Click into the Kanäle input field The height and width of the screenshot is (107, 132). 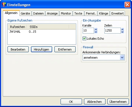click(88, 30)
